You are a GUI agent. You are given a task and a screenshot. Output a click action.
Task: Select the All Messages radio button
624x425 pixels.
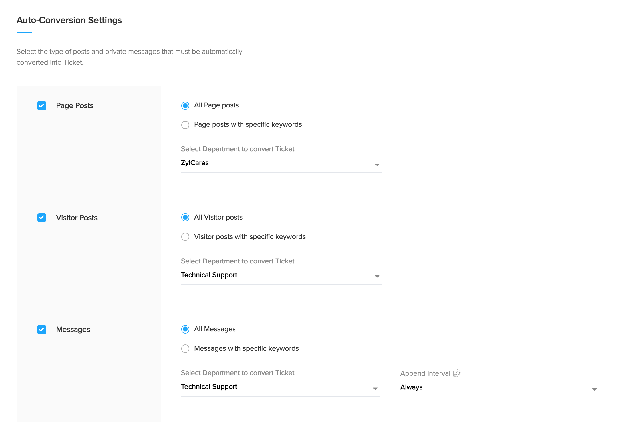pos(185,330)
